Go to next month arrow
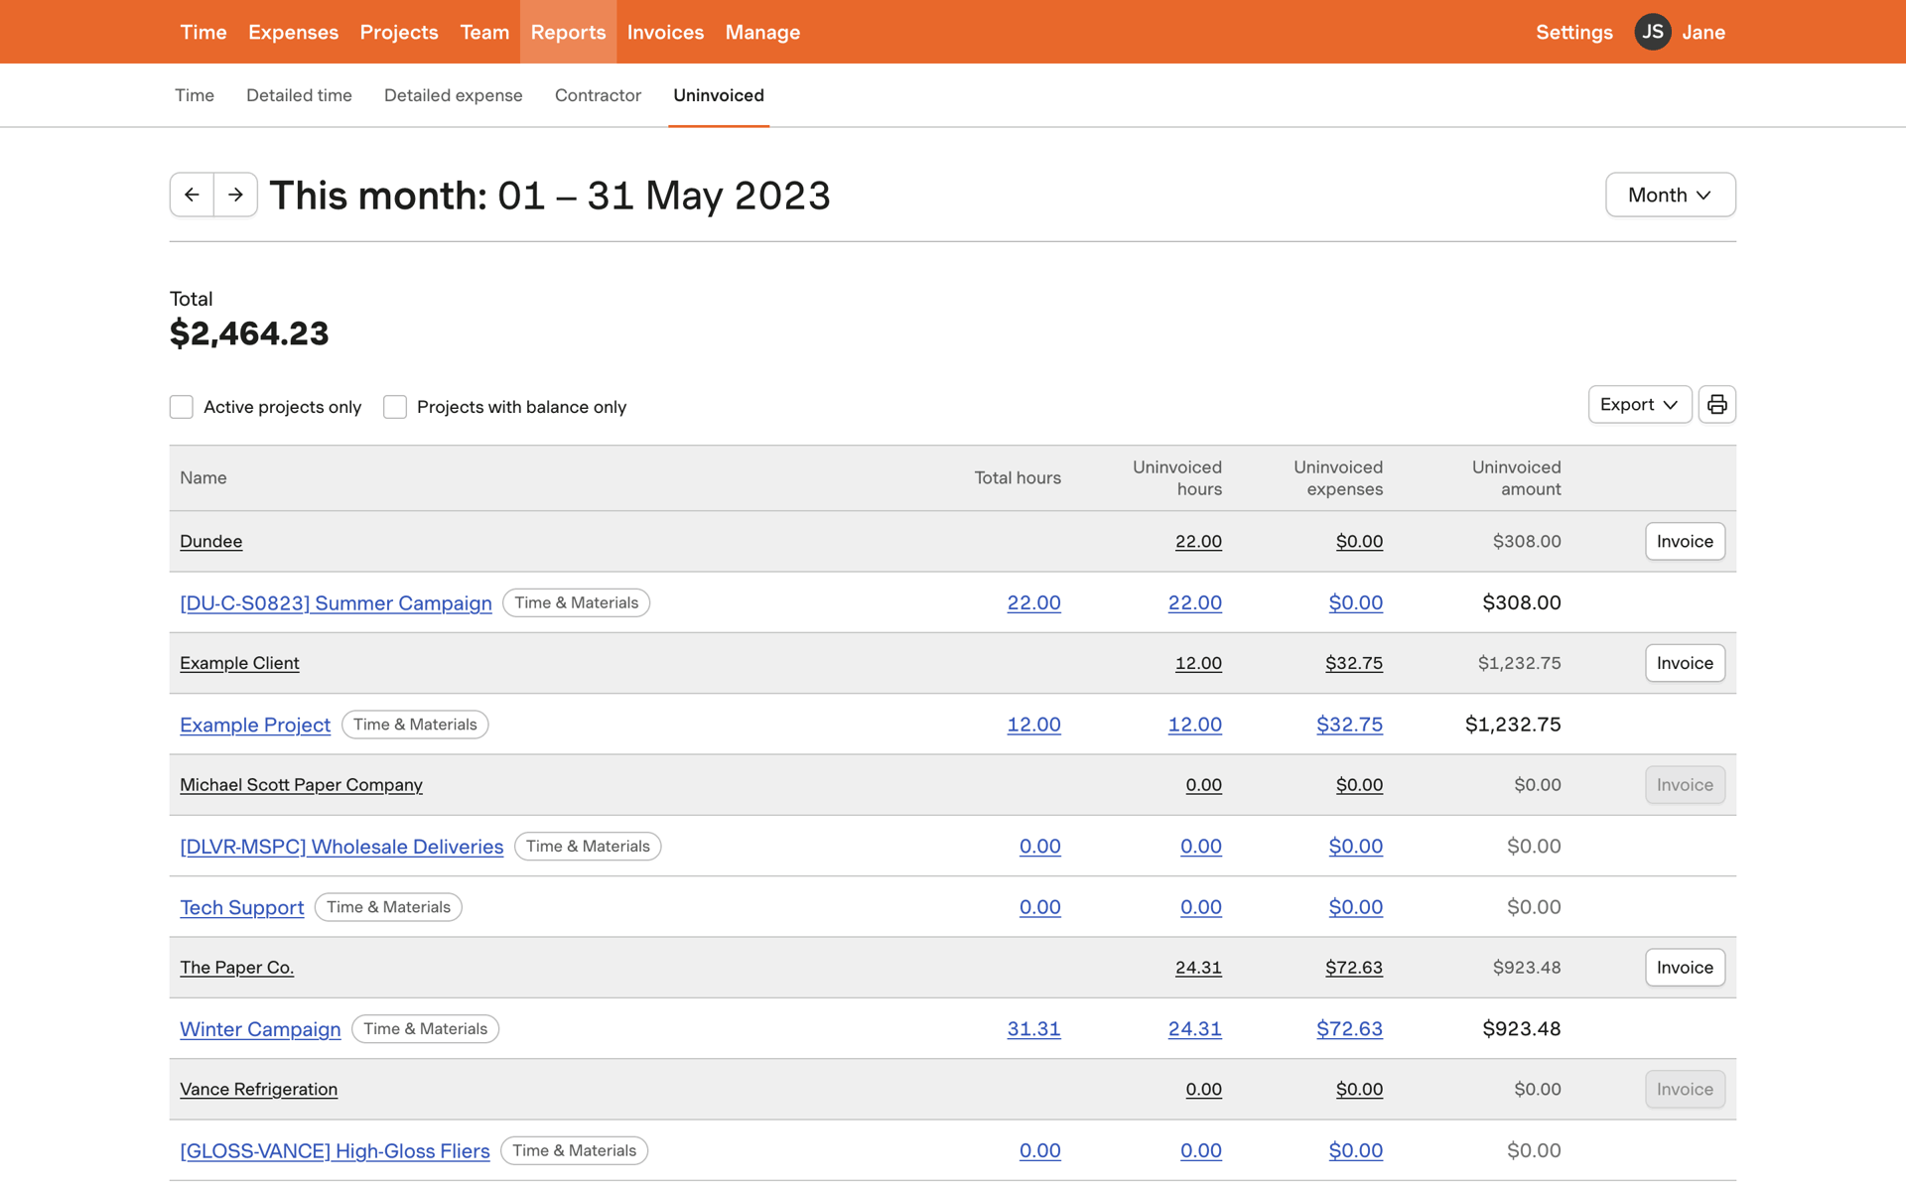 click(x=235, y=195)
